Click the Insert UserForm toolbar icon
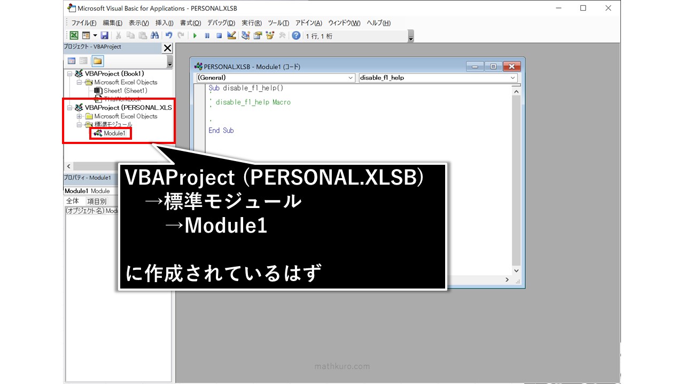The image size is (684, 384). [85, 36]
